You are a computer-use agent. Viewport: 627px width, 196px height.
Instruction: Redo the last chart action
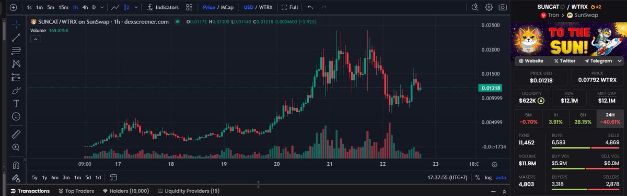(x=324, y=7)
